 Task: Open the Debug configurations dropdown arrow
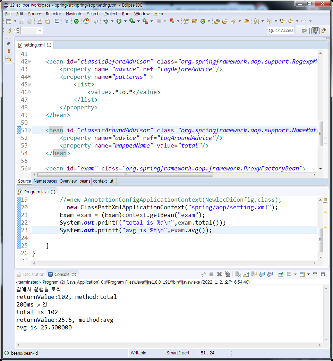click(x=112, y=21)
